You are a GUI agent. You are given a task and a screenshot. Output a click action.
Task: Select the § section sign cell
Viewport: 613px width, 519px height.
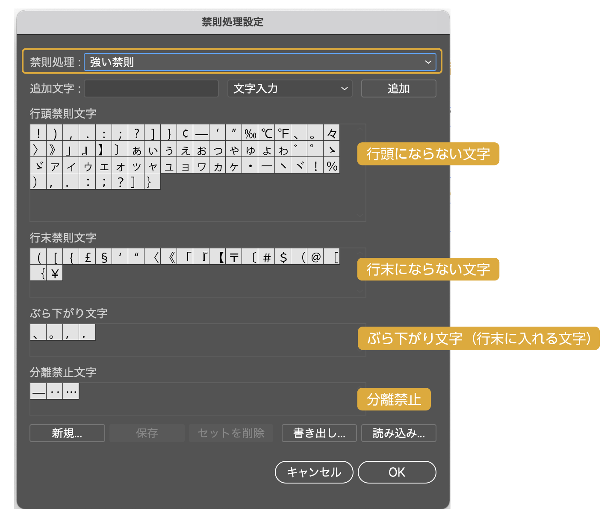(104, 257)
